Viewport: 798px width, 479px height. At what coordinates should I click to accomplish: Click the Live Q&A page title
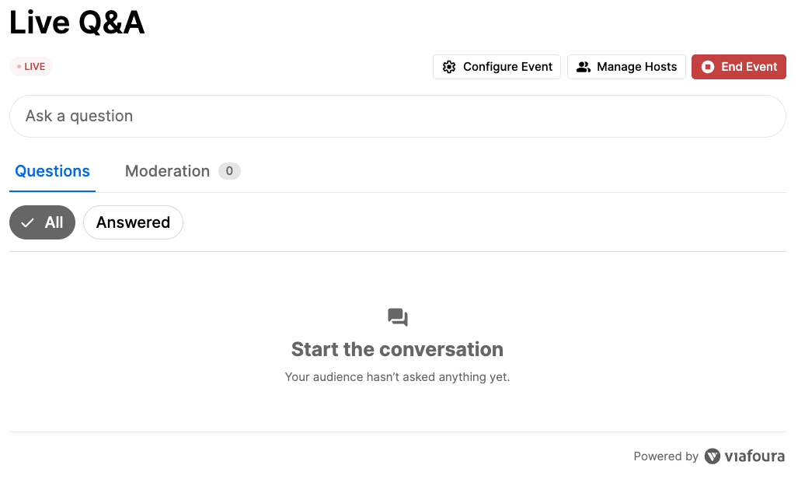(x=77, y=23)
